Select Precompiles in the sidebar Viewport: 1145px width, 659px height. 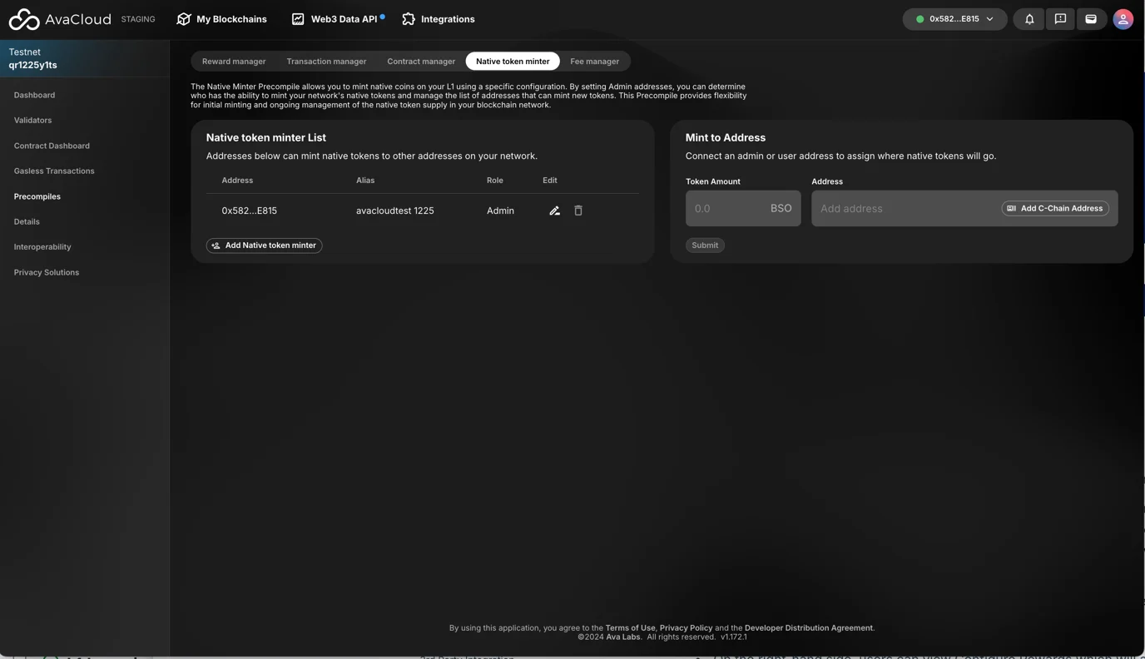pos(37,197)
